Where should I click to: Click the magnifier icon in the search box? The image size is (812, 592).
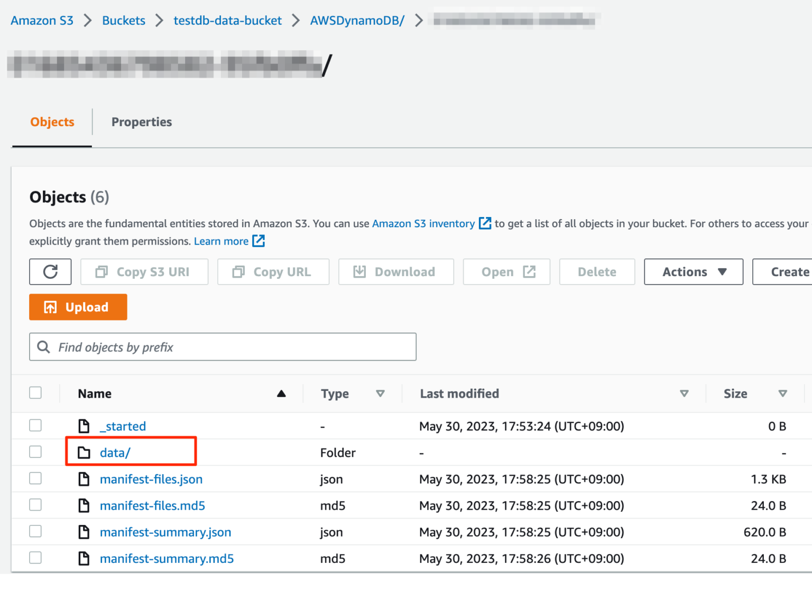pos(44,346)
